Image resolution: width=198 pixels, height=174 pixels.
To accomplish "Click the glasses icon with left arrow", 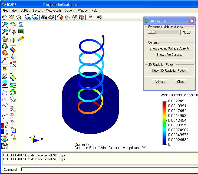I will point(28,17).
